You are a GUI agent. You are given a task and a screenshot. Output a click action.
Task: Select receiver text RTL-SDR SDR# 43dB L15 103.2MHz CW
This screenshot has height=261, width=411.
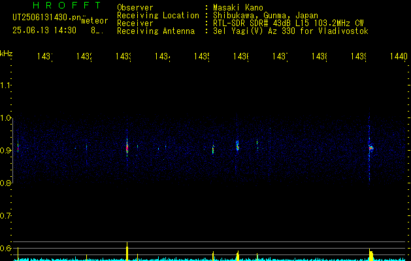coord(288,23)
